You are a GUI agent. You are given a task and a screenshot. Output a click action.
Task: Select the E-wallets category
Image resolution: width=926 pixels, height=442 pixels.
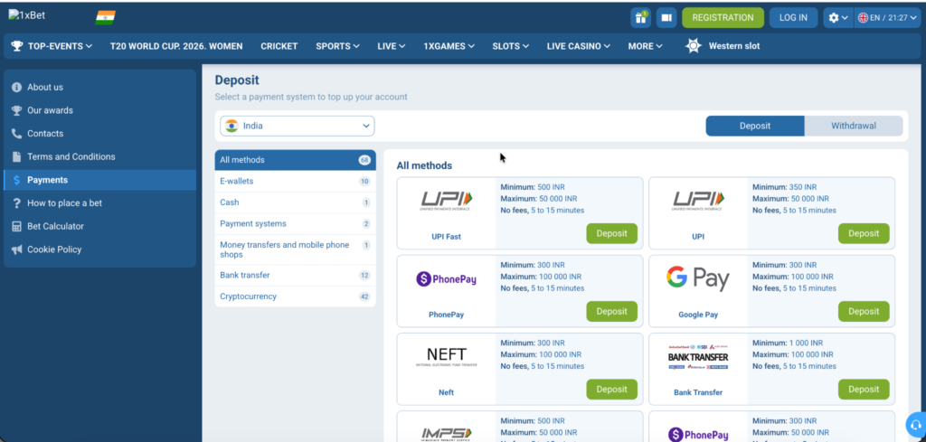pyautogui.click(x=296, y=181)
